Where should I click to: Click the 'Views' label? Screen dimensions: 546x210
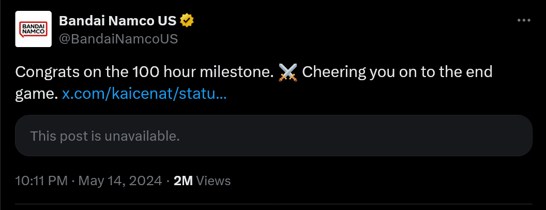coord(213,181)
